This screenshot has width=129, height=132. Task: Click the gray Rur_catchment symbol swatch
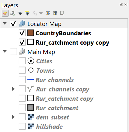coord(31,107)
